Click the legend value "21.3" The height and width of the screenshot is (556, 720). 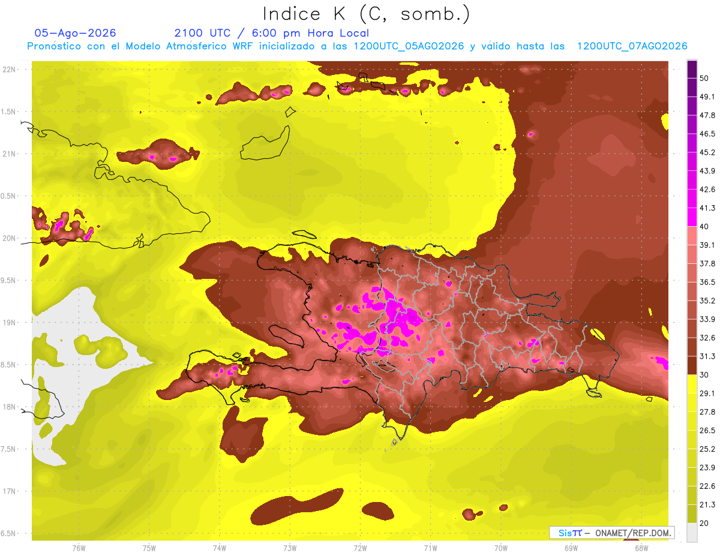tap(707, 505)
